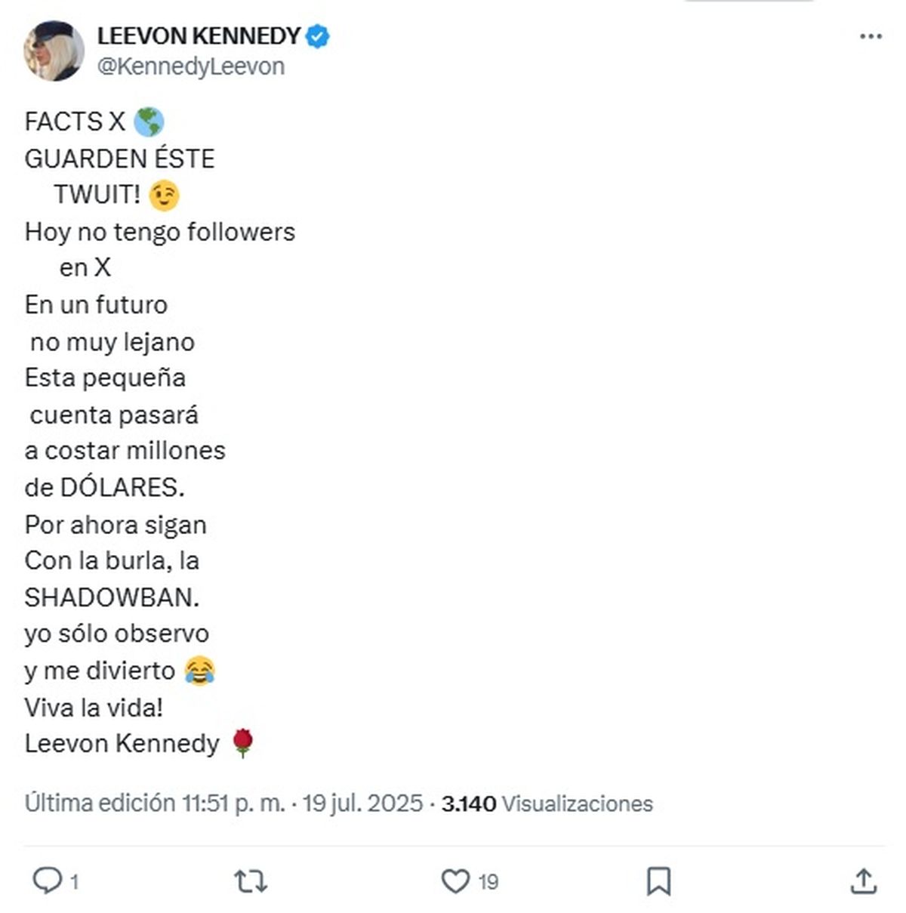Screen dimensions: 906x913
Task: Click the reply count number 1
Action: [74, 881]
